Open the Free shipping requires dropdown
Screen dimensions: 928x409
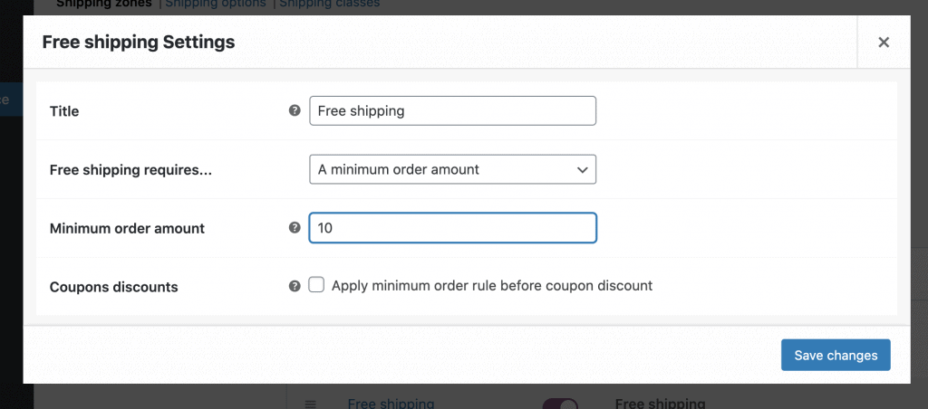452,169
